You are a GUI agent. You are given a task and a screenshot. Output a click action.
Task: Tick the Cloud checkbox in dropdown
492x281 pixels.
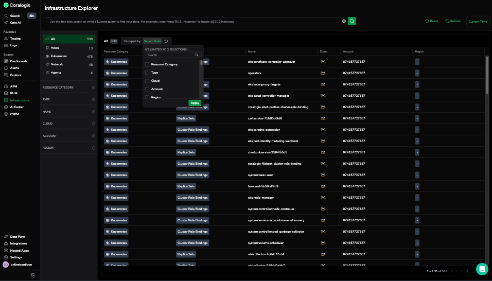coord(147,81)
